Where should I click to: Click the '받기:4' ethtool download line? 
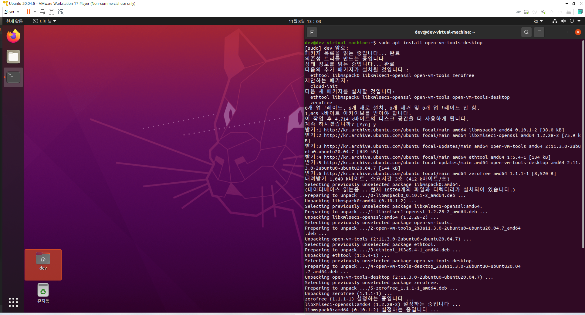(x=428, y=157)
